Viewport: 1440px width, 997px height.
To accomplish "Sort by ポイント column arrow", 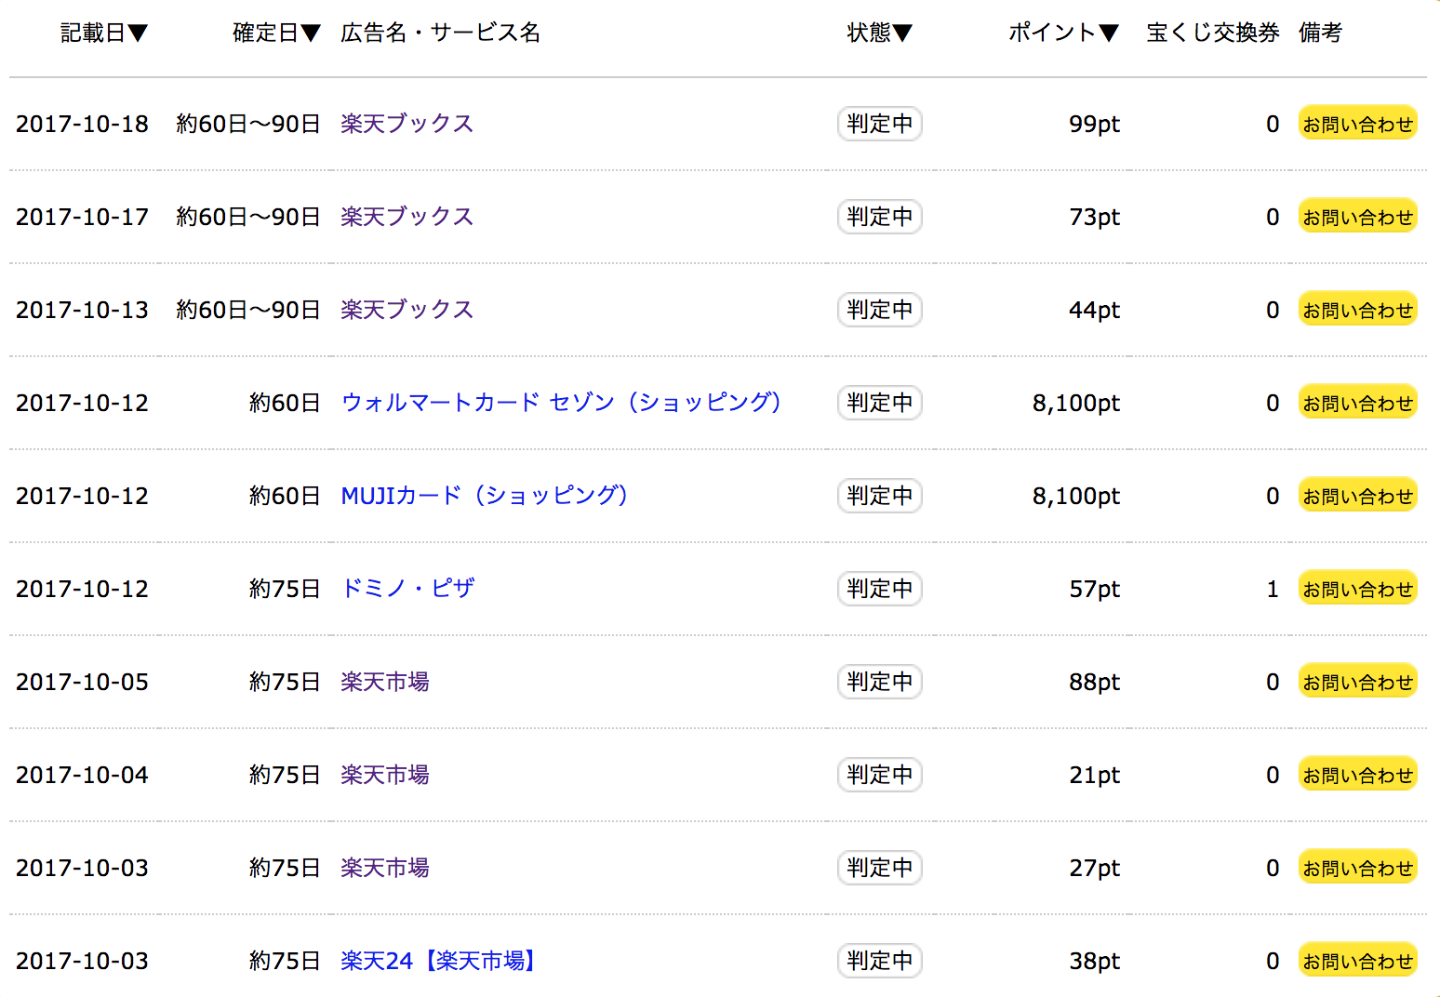I will [1108, 33].
